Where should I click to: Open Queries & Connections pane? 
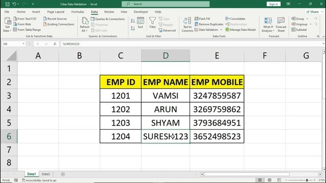[108, 19]
